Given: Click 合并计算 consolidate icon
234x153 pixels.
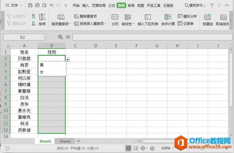Looking at the screenshot, I should coord(168,20).
